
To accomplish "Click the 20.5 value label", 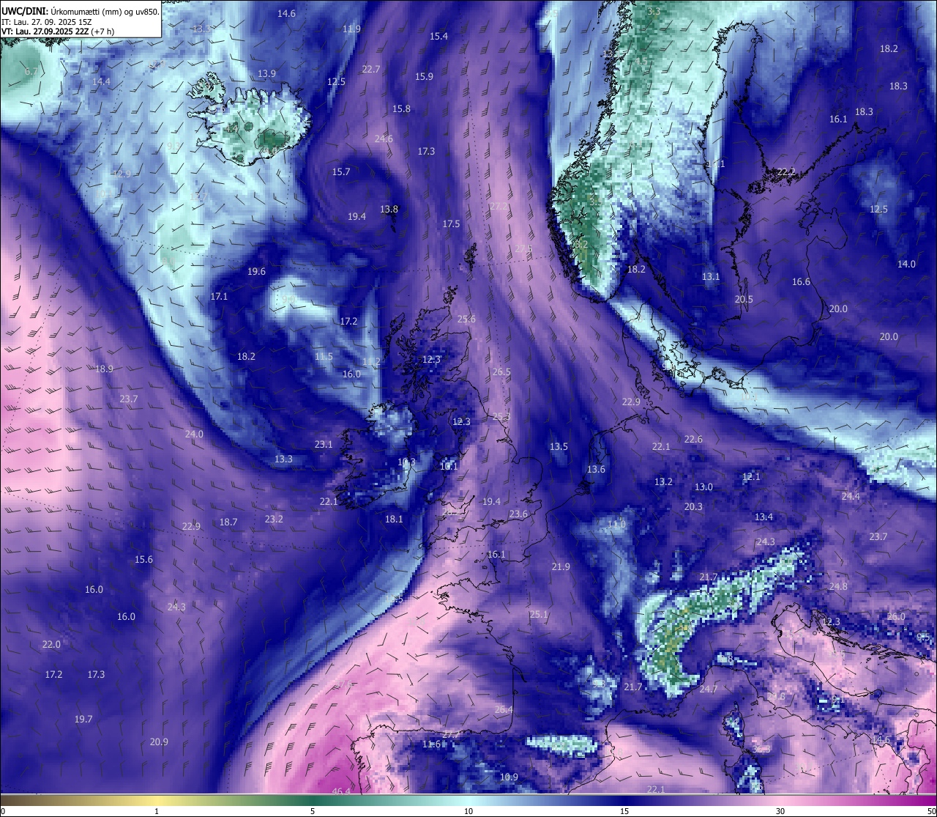I will tap(744, 300).
